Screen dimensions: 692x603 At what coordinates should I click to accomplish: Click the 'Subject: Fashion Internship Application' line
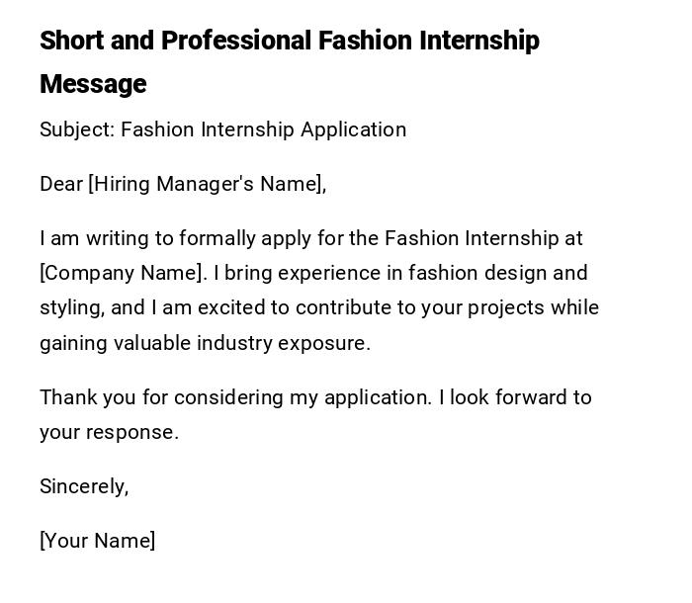222,129
